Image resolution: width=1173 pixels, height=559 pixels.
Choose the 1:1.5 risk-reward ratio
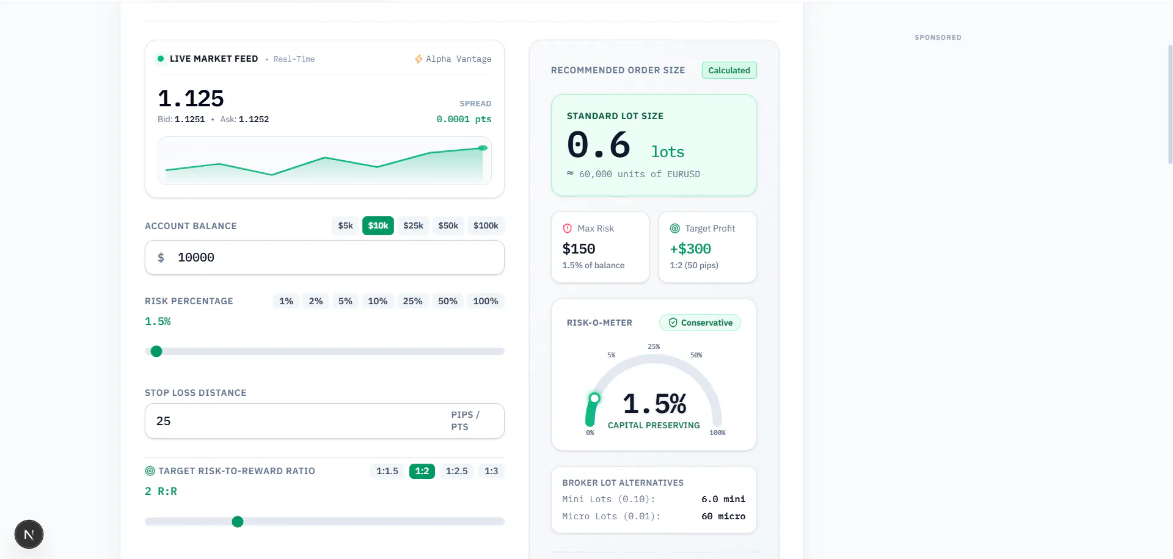click(x=387, y=471)
